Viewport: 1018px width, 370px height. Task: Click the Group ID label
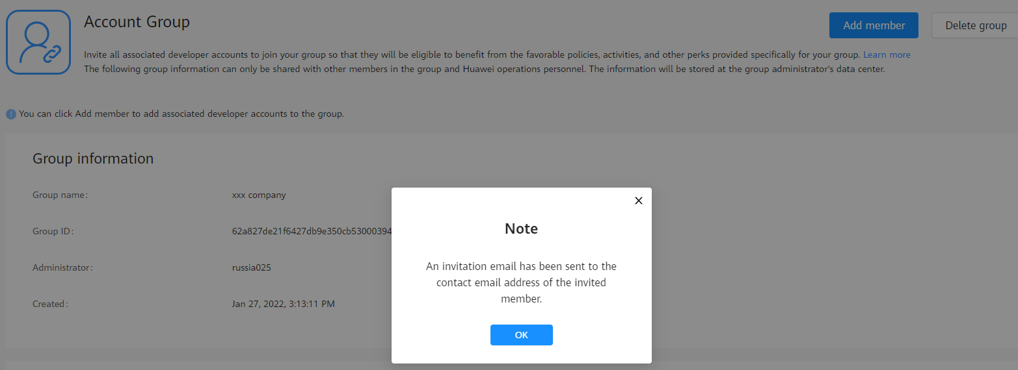coord(53,231)
